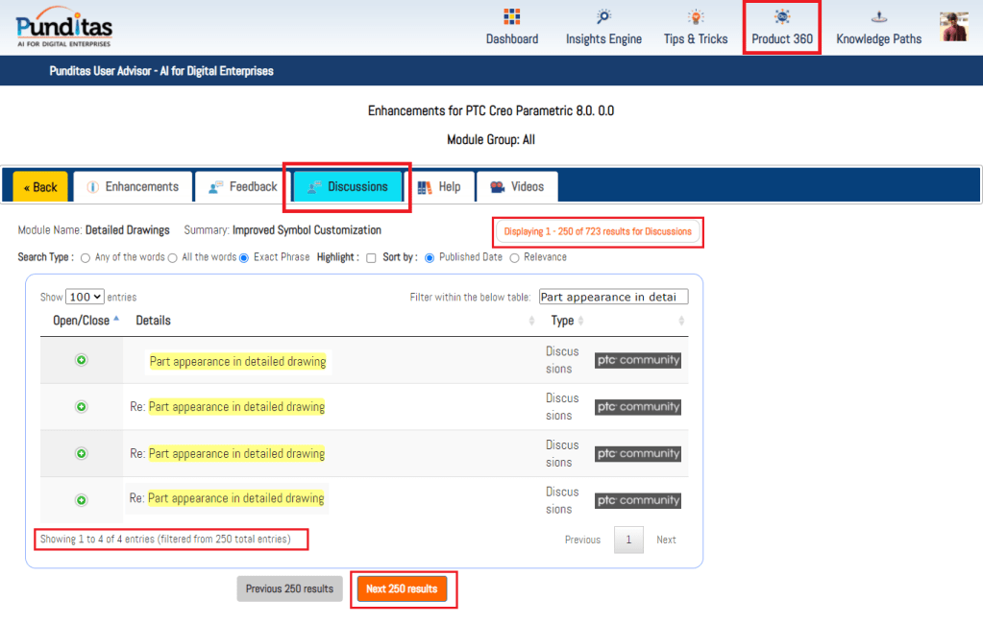The image size is (983, 624).
Task: Click the Punditas logo
Action: (x=63, y=27)
